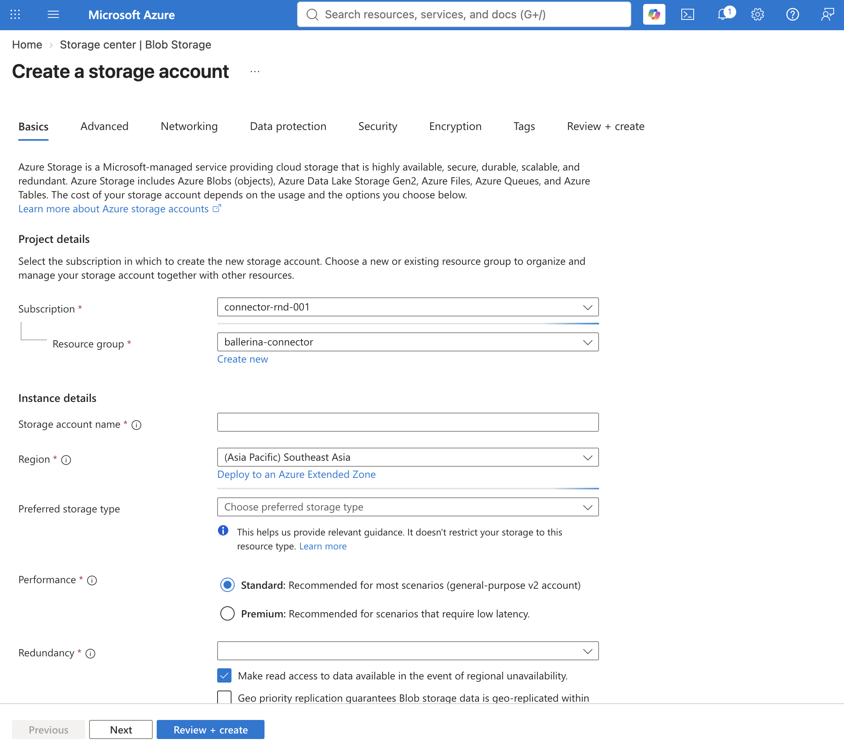The height and width of the screenshot is (745, 844).
Task: Click the Next button
Action: click(121, 730)
